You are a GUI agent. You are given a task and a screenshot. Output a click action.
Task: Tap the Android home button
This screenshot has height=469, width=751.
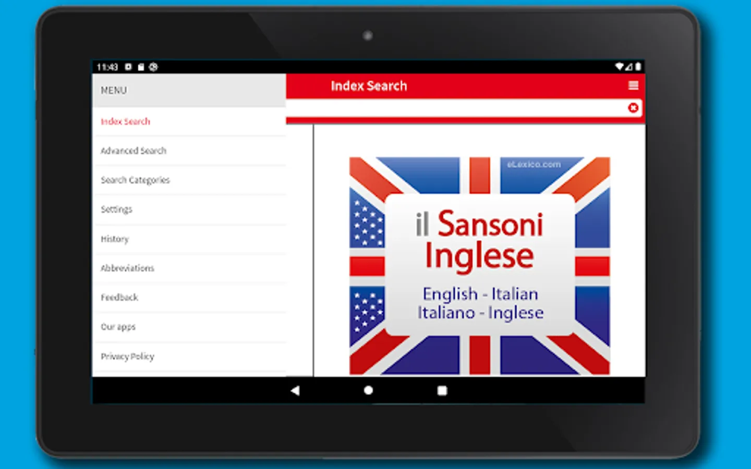pos(368,390)
